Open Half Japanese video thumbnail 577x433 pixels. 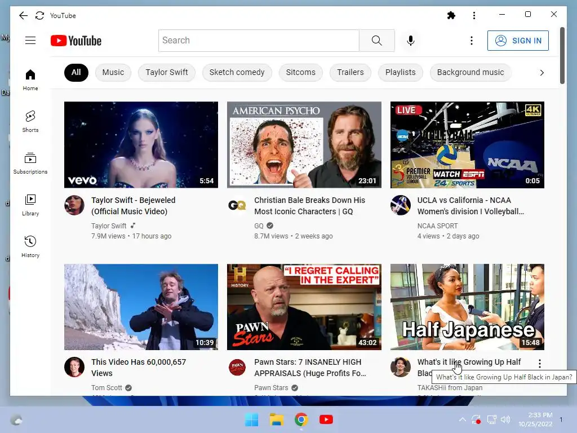point(467,307)
